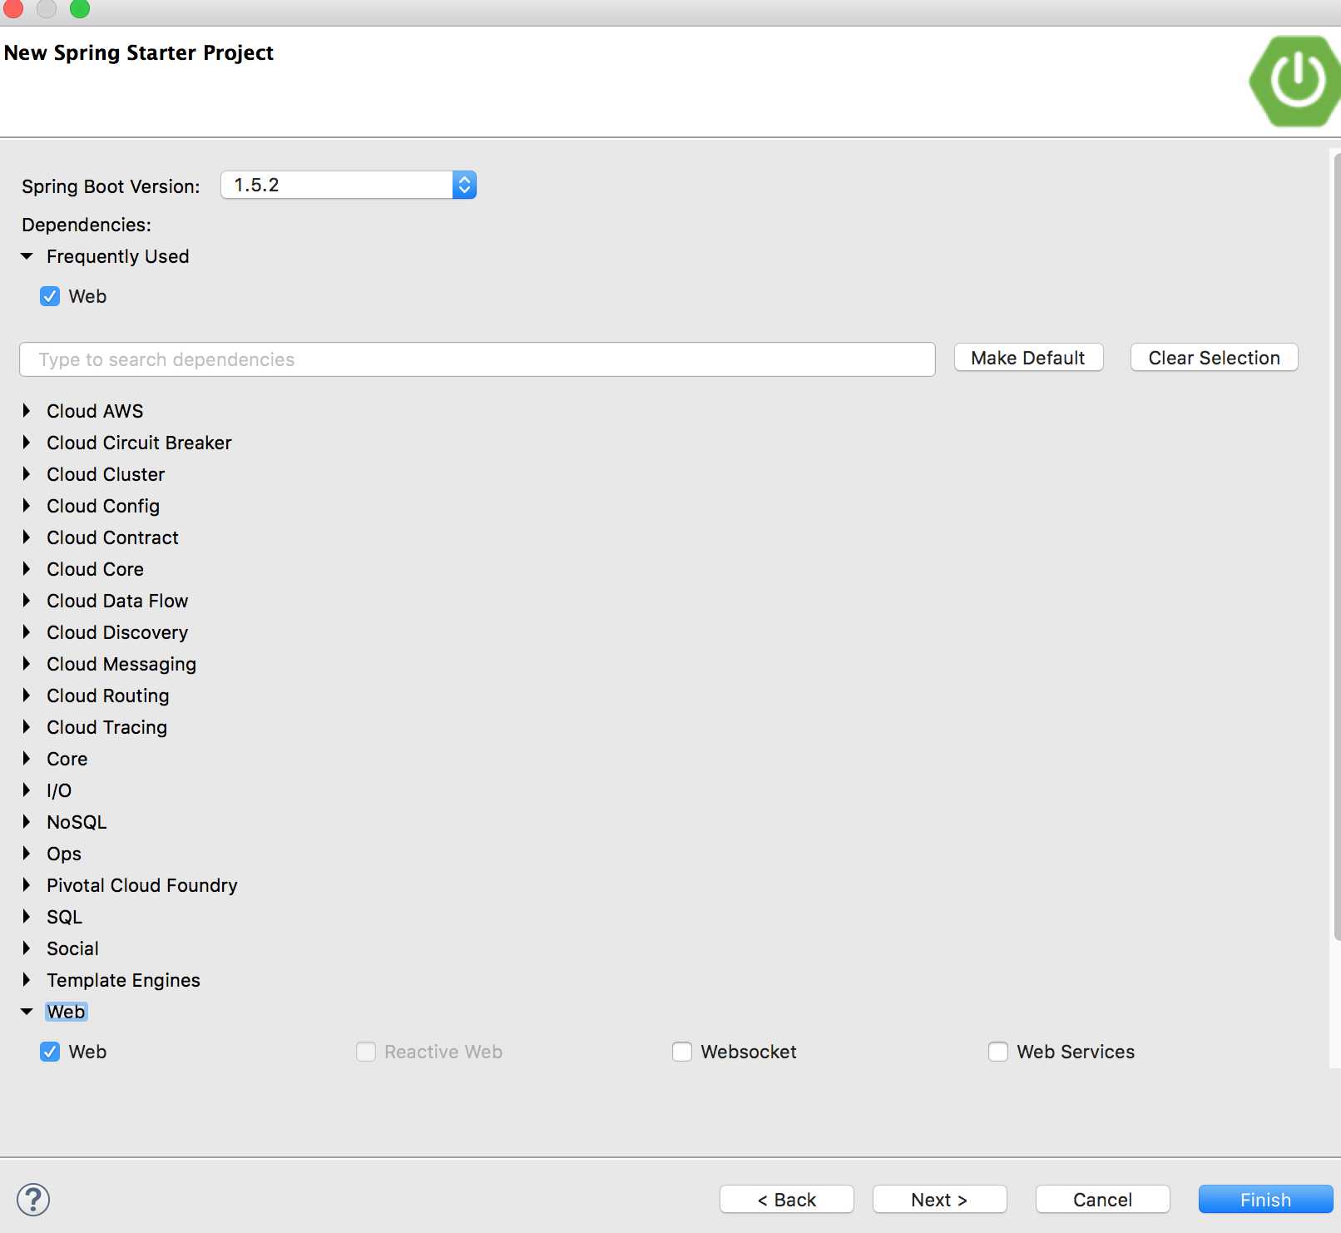Select the Template Engines label
1341x1233 pixels.
[123, 980]
